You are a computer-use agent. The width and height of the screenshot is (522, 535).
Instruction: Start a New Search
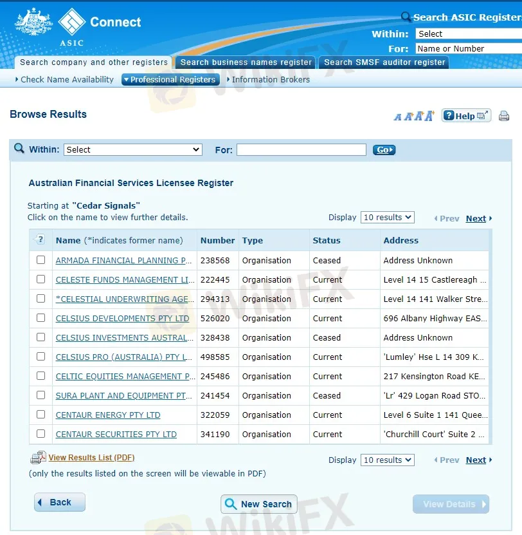point(259,504)
